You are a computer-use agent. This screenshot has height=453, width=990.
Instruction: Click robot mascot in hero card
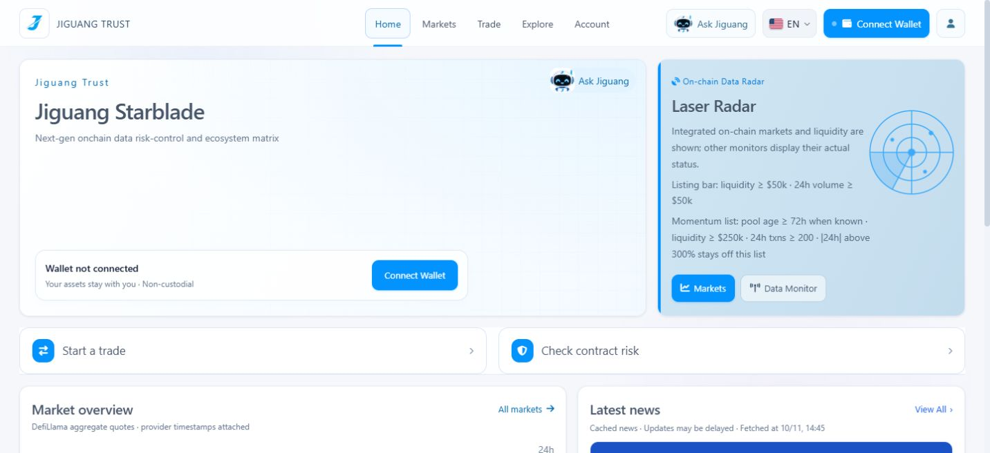(x=562, y=81)
